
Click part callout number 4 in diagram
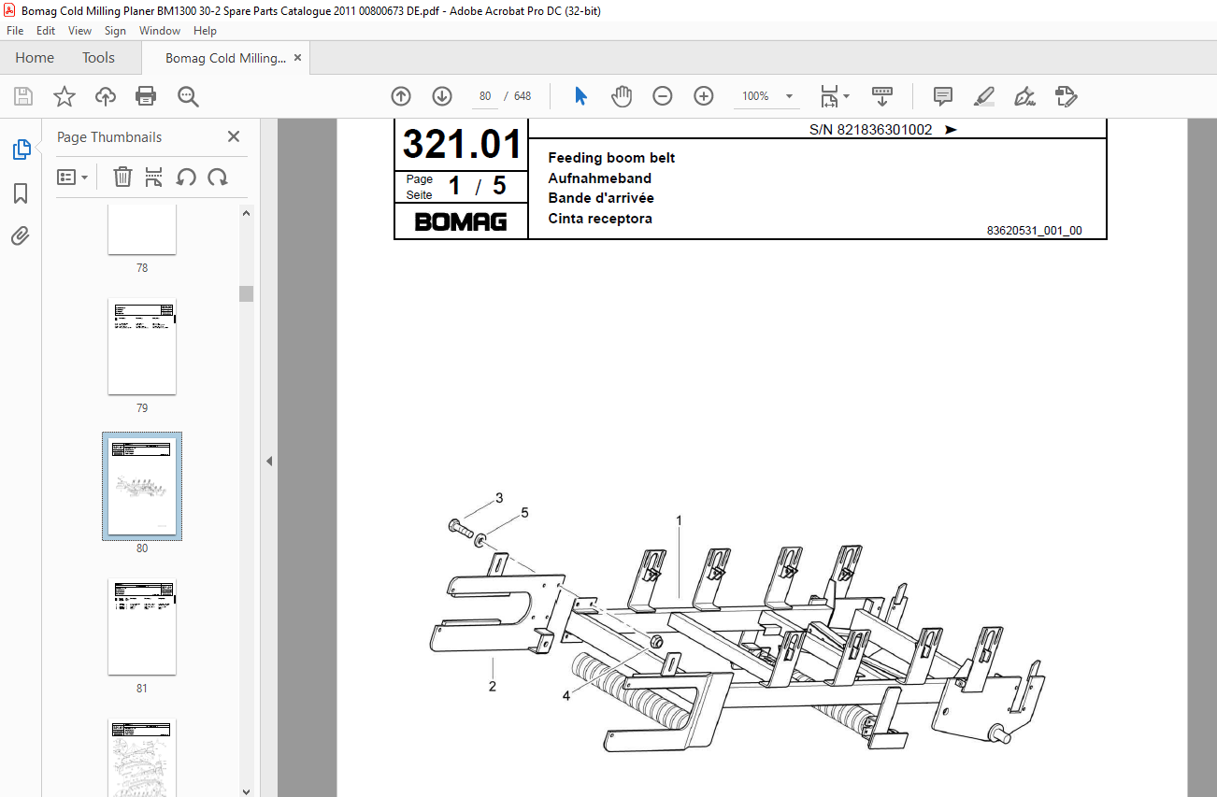pos(566,695)
